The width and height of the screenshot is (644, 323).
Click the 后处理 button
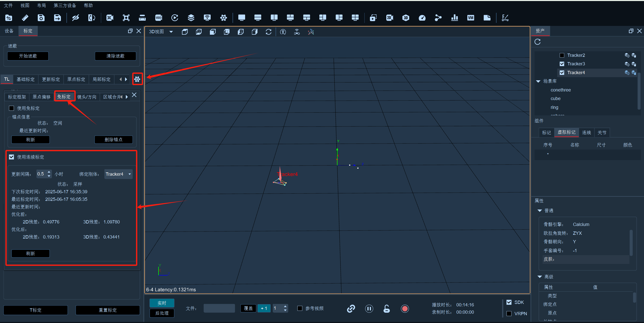pos(162,313)
